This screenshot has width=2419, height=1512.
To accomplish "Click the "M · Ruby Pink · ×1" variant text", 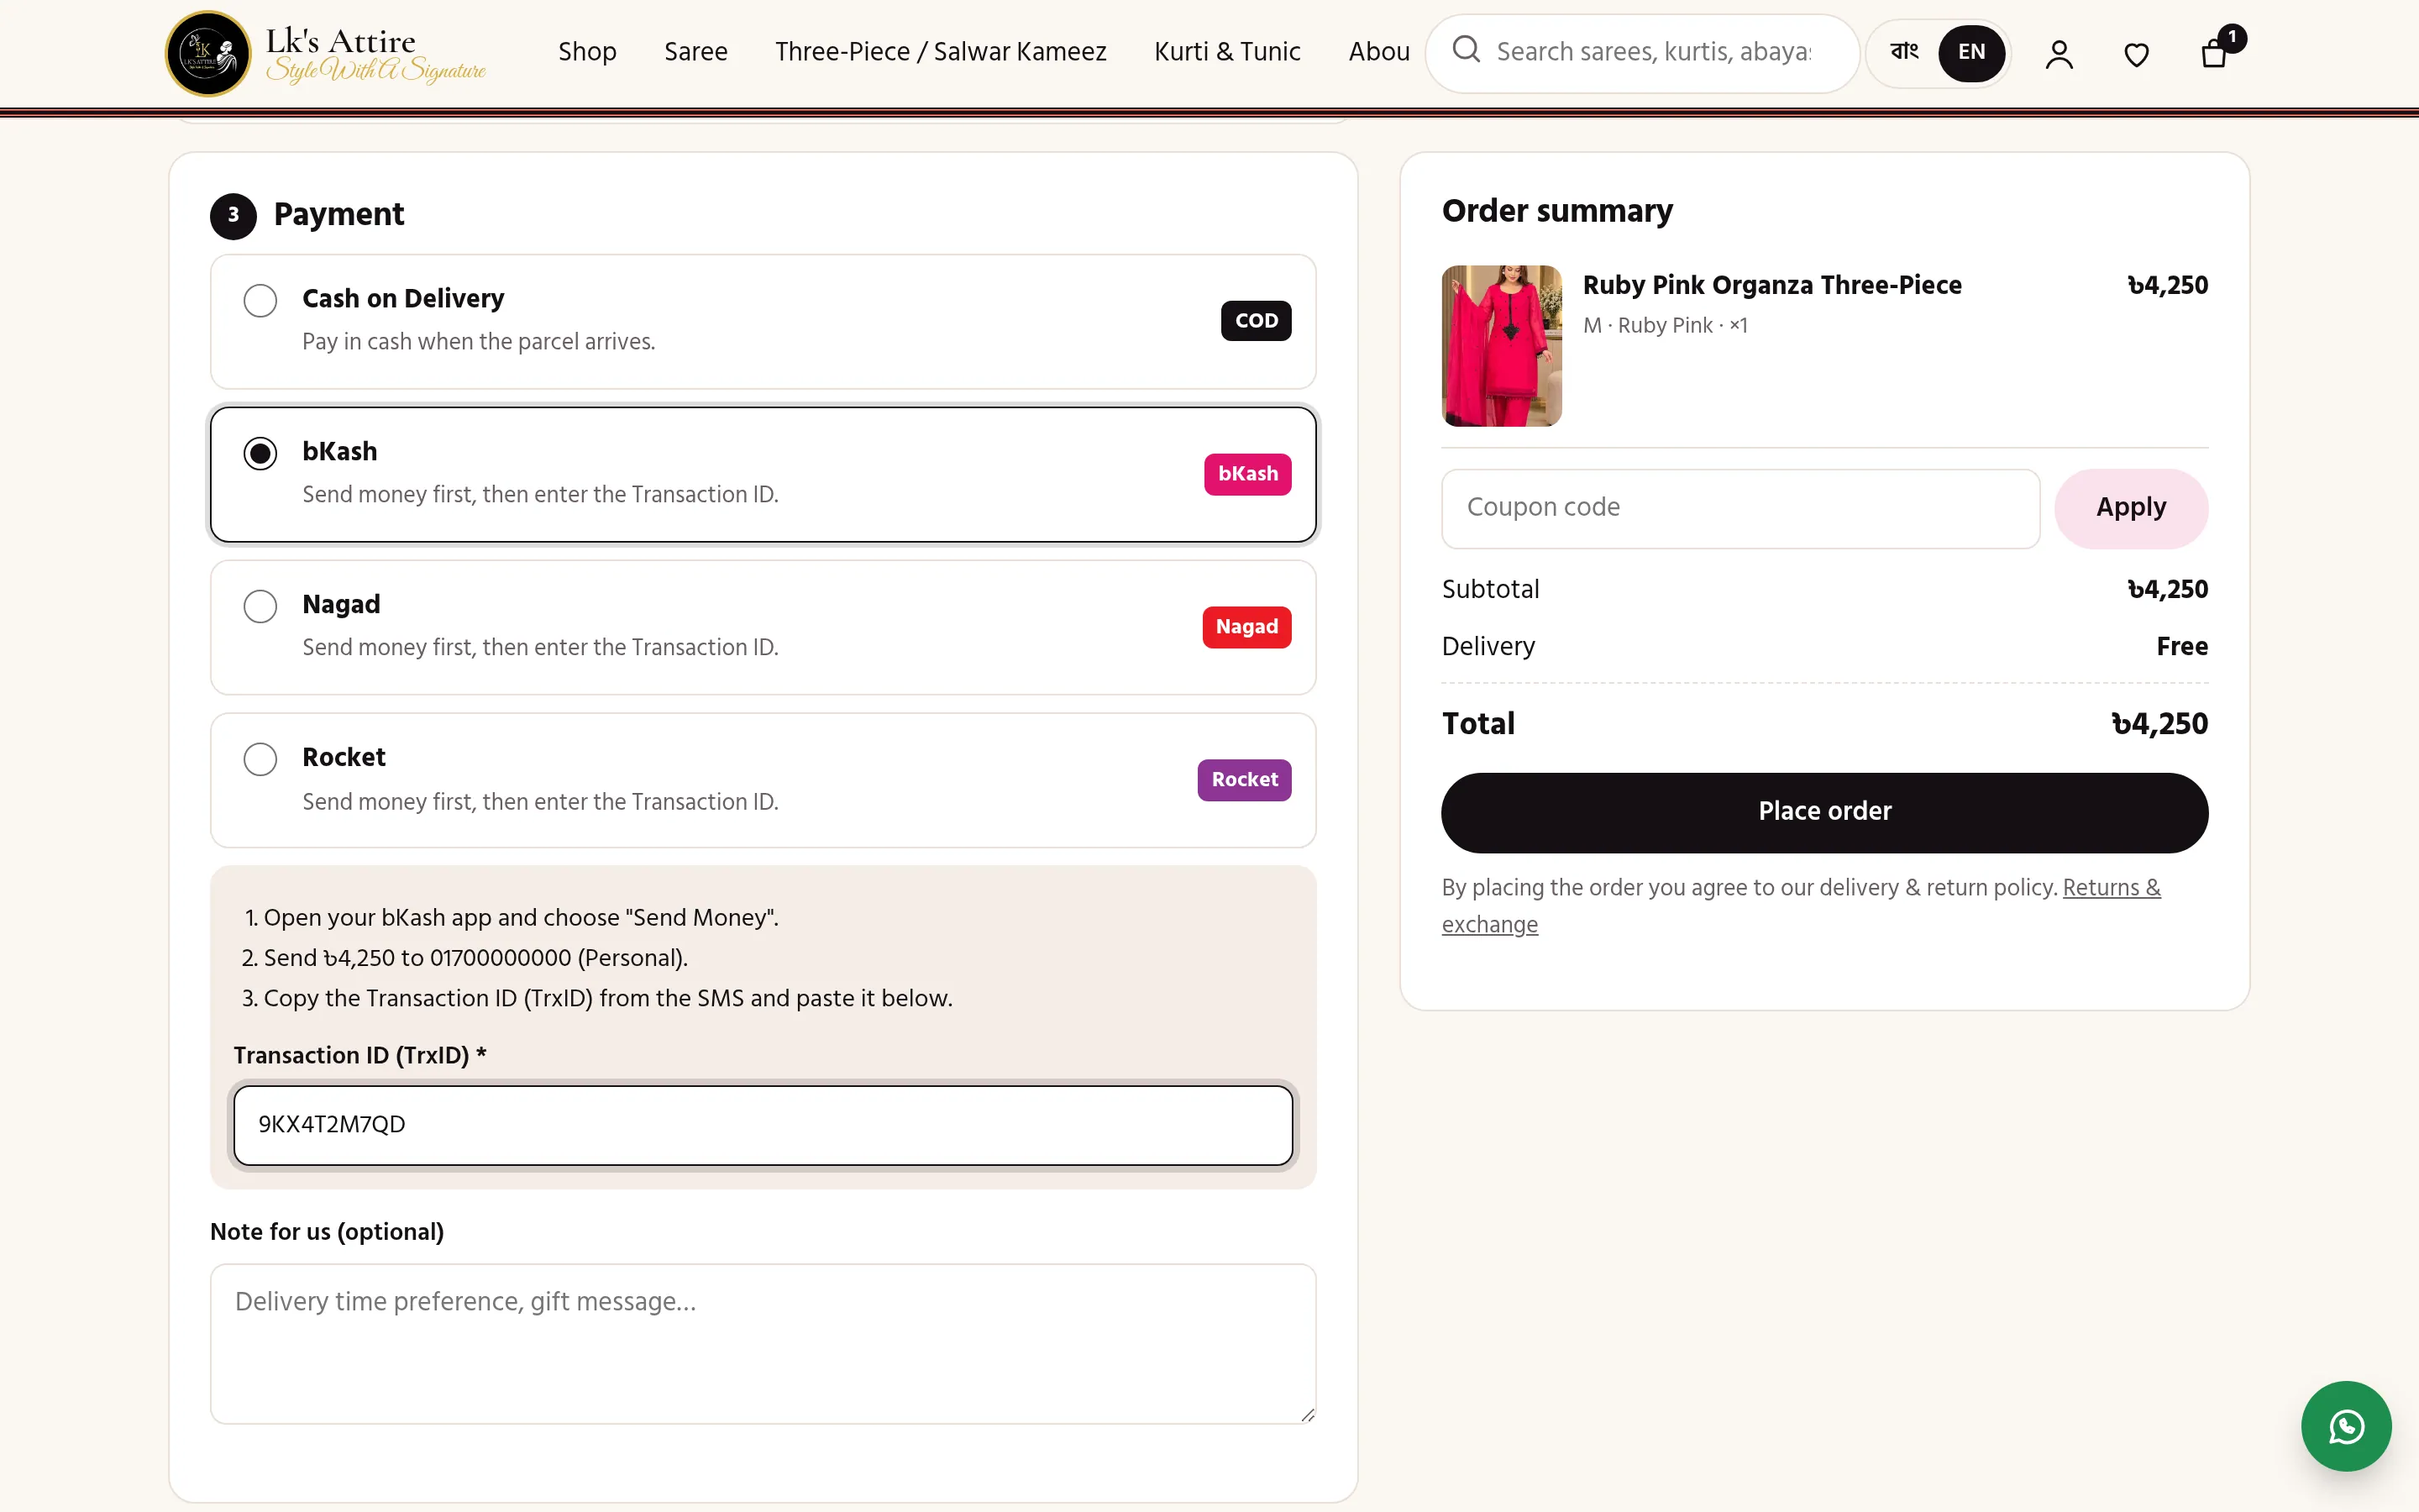I will point(1666,326).
